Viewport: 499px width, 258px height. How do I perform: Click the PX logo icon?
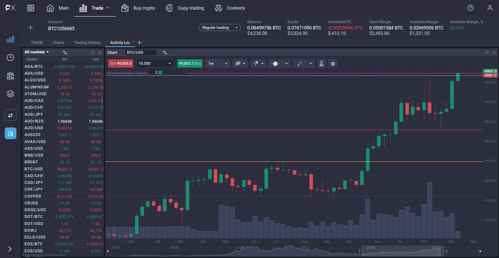pos(10,8)
